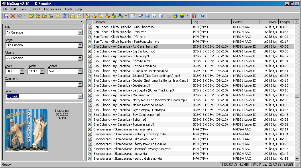301x168 pixels.
Task: Sort by the Codec column header
Action: pos(246,22)
